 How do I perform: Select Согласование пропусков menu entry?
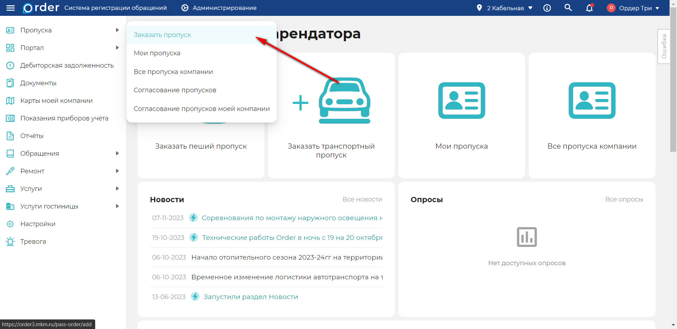(x=175, y=90)
